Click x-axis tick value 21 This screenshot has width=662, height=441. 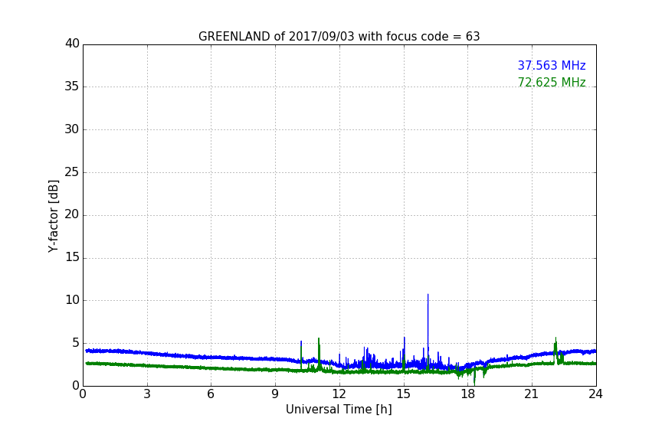(532, 394)
